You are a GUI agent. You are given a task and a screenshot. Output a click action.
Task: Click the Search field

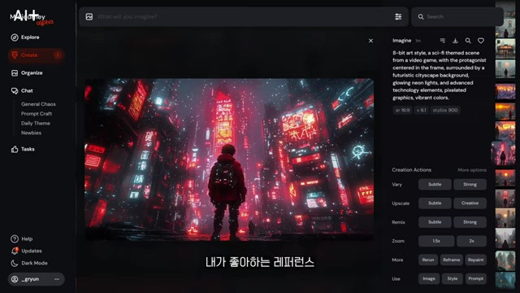click(457, 16)
